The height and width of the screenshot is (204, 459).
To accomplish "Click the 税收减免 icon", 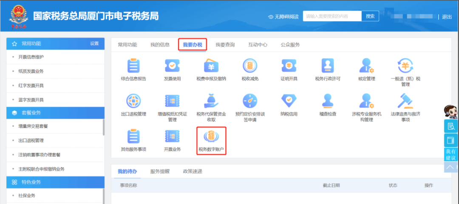I will point(250,66).
